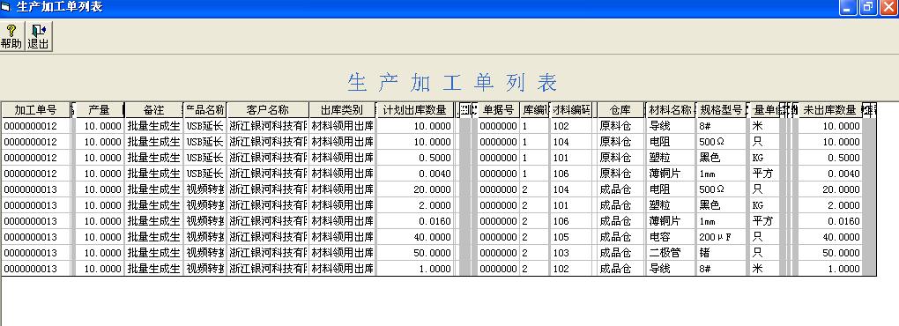
Task: Click the 材料编码 column header
Action: [x=572, y=110]
